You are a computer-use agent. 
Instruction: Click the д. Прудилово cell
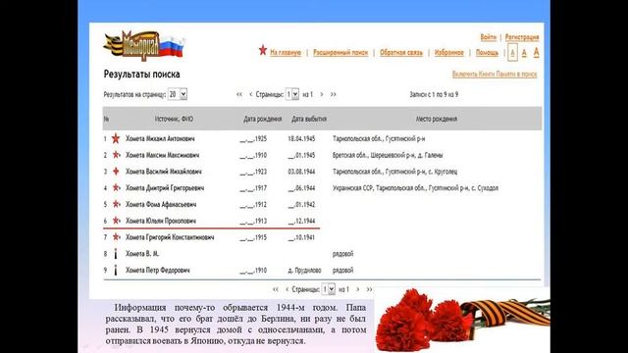click(x=304, y=270)
